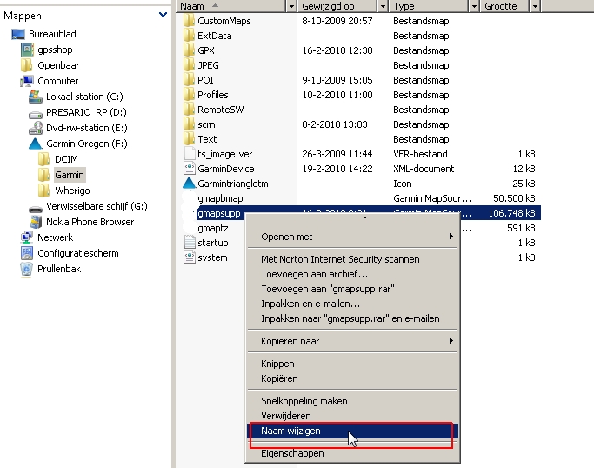Select the RemoteSW folder name

221,110
